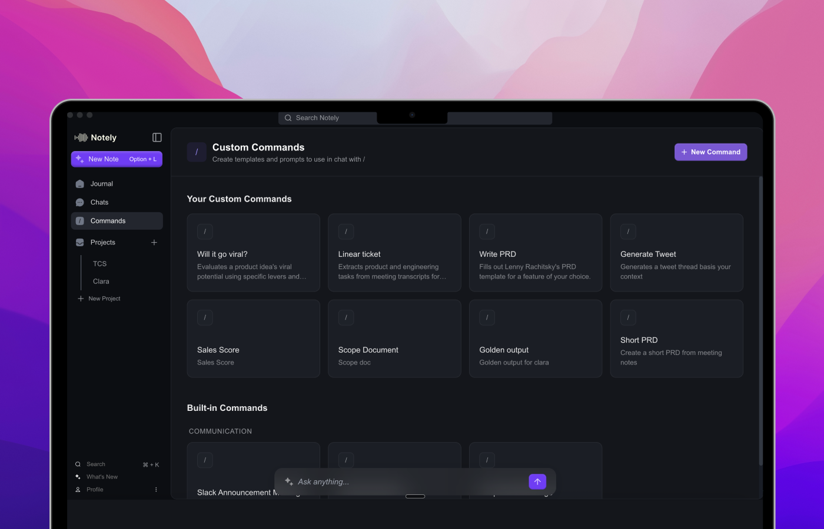Click the sparkle icon in the Ask anything bar
This screenshot has height=529, width=824.
point(288,481)
